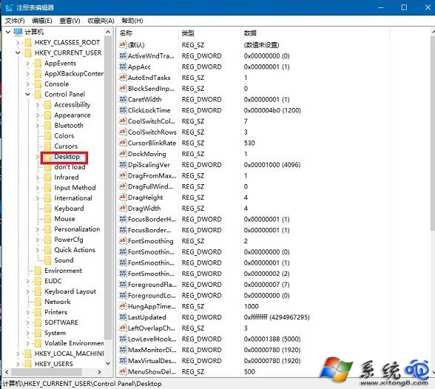Click the Appearance folder icon
The width and height of the screenshot is (435, 389).
point(48,115)
